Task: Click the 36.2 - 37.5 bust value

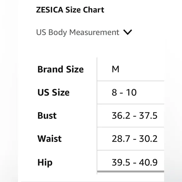Action: (x=134, y=116)
